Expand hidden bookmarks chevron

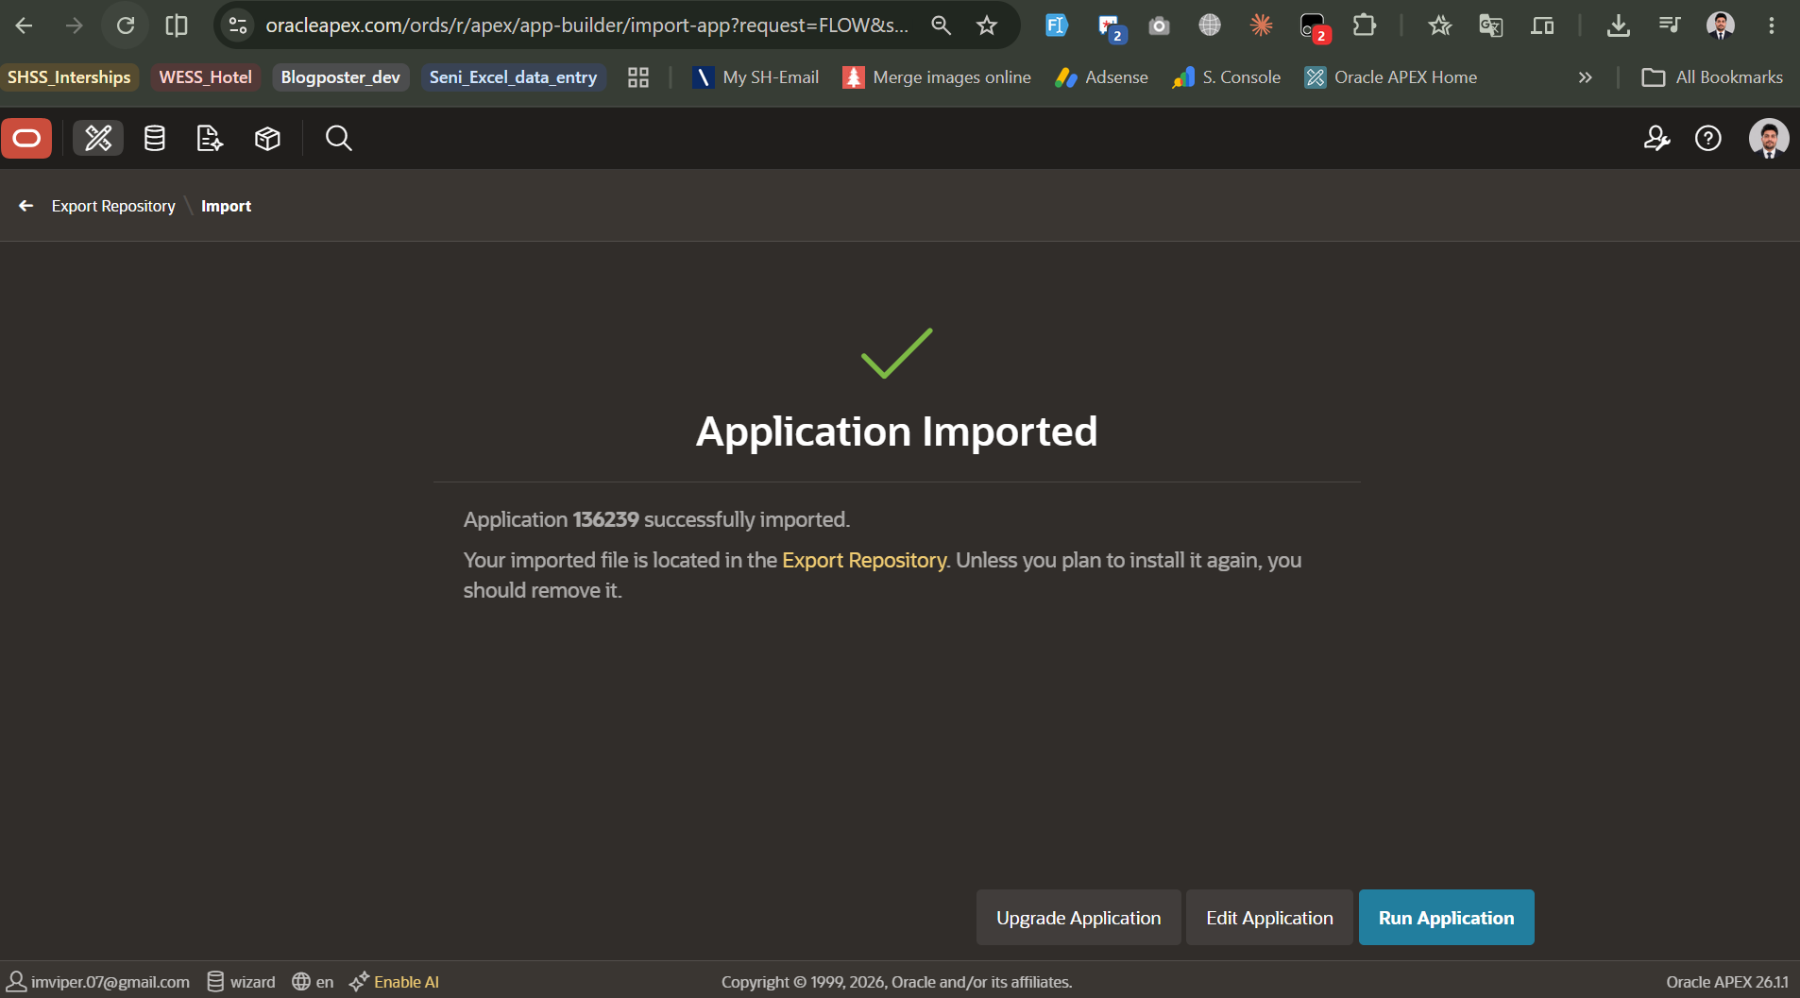pyautogui.click(x=1585, y=77)
